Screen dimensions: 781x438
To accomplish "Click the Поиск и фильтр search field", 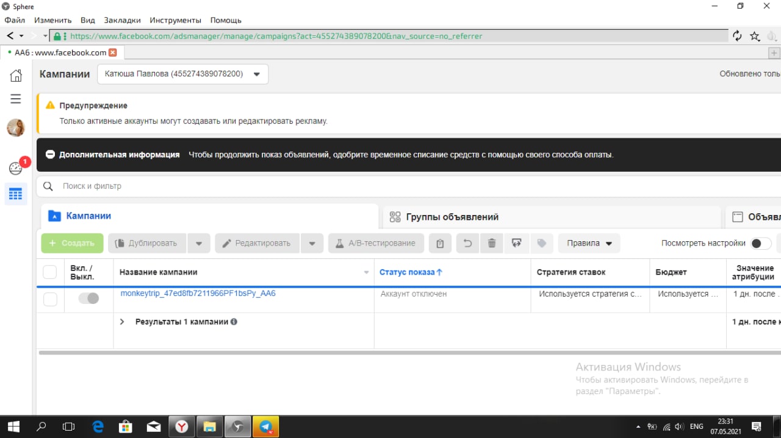I will pos(408,186).
